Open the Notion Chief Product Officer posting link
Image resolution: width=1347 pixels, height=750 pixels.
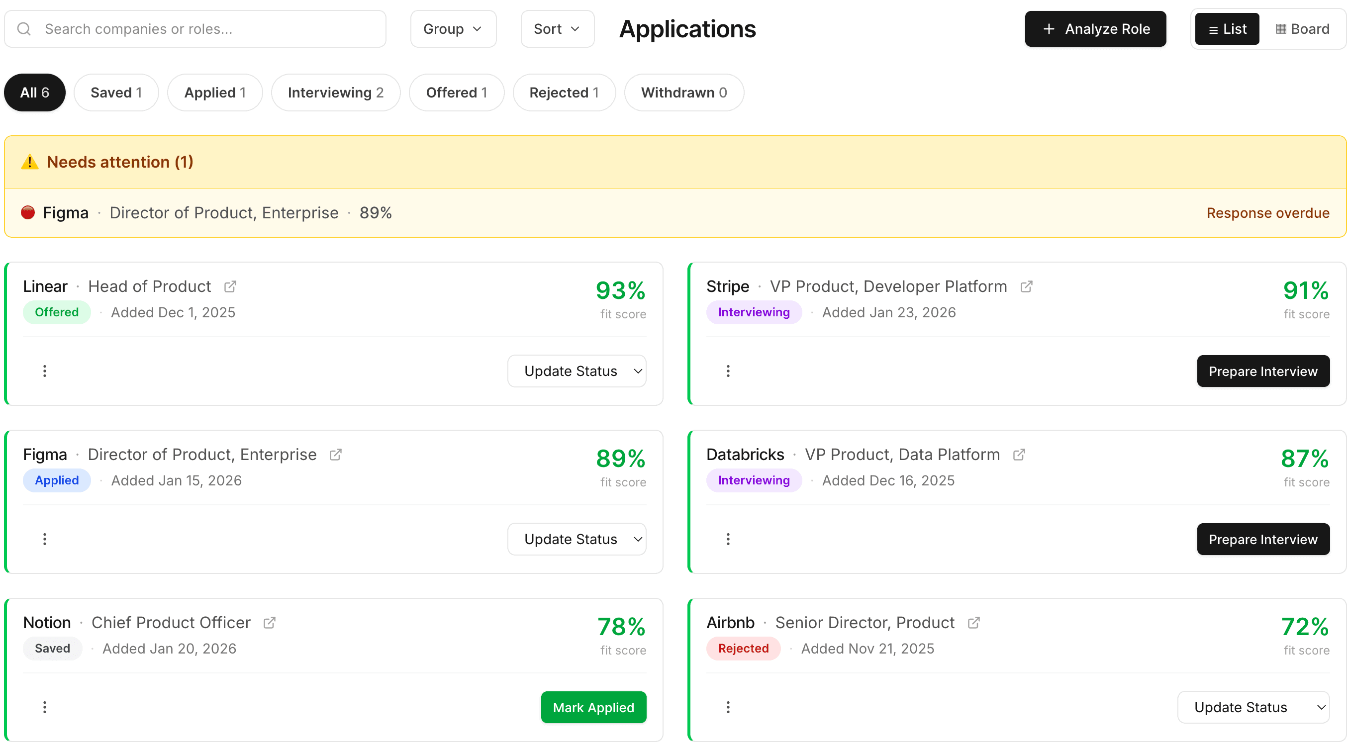[x=270, y=622]
